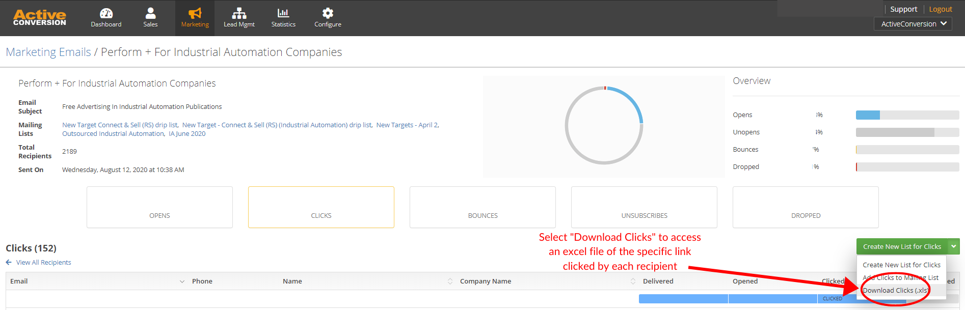The image size is (965, 310).
Task: Click the Clicks (152) heading
Action: click(31, 248)
